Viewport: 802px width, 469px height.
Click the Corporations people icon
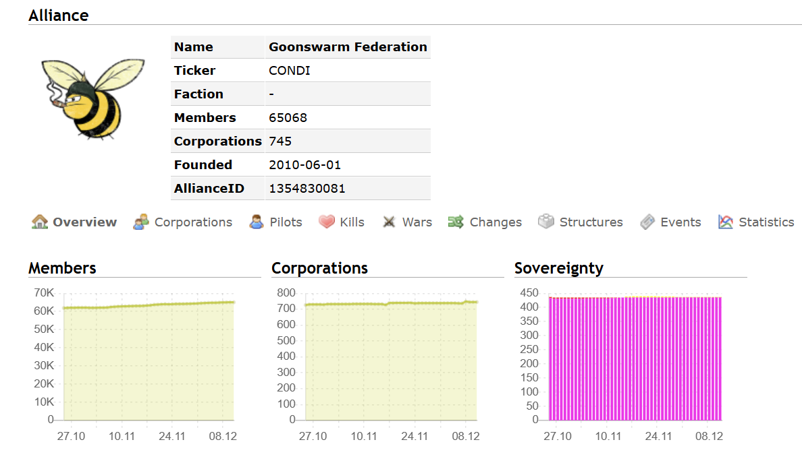[x=141, y=222]
